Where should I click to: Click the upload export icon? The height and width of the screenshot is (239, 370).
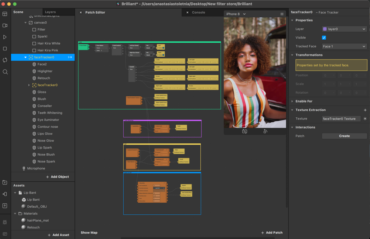(x=5, y=206)
